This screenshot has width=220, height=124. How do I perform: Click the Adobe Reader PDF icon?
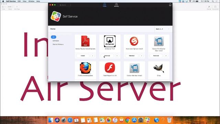(85, 41)
